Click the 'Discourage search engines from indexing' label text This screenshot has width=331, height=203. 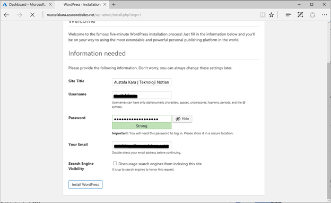(160, 164)
